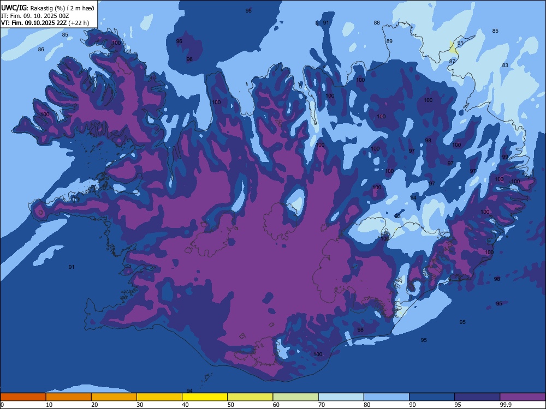Click the legend label '99.9'
This screenshot has height=409, width=546.
click(x=506, y=405)
